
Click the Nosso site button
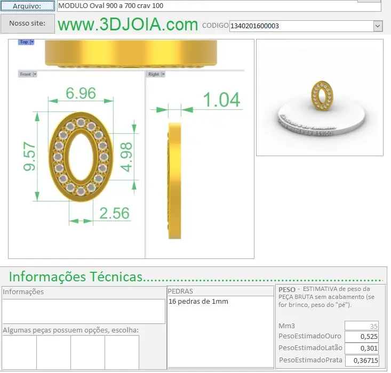pyautogui.click(x=27, y=23)
